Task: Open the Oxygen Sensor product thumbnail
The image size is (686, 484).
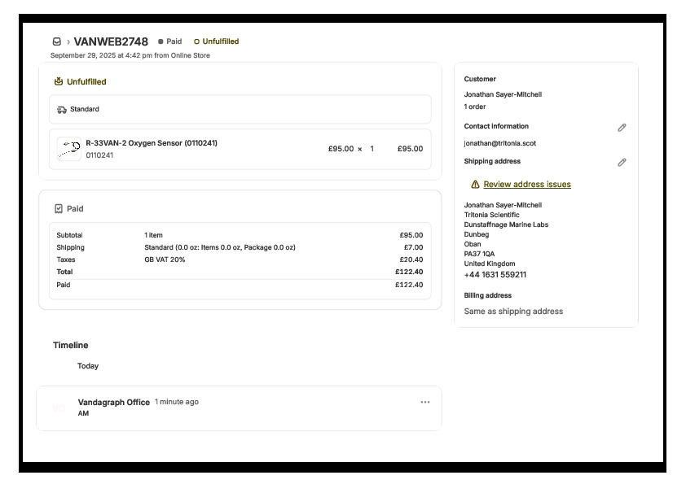Action: [69, 149]
